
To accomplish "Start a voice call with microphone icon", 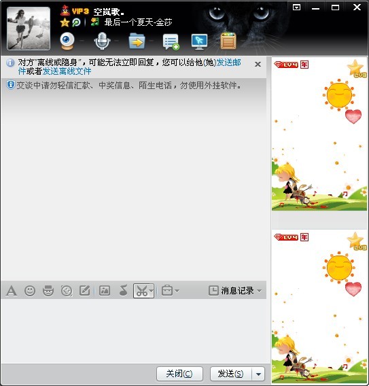I will pyautogui.click(x=102, y=41).
